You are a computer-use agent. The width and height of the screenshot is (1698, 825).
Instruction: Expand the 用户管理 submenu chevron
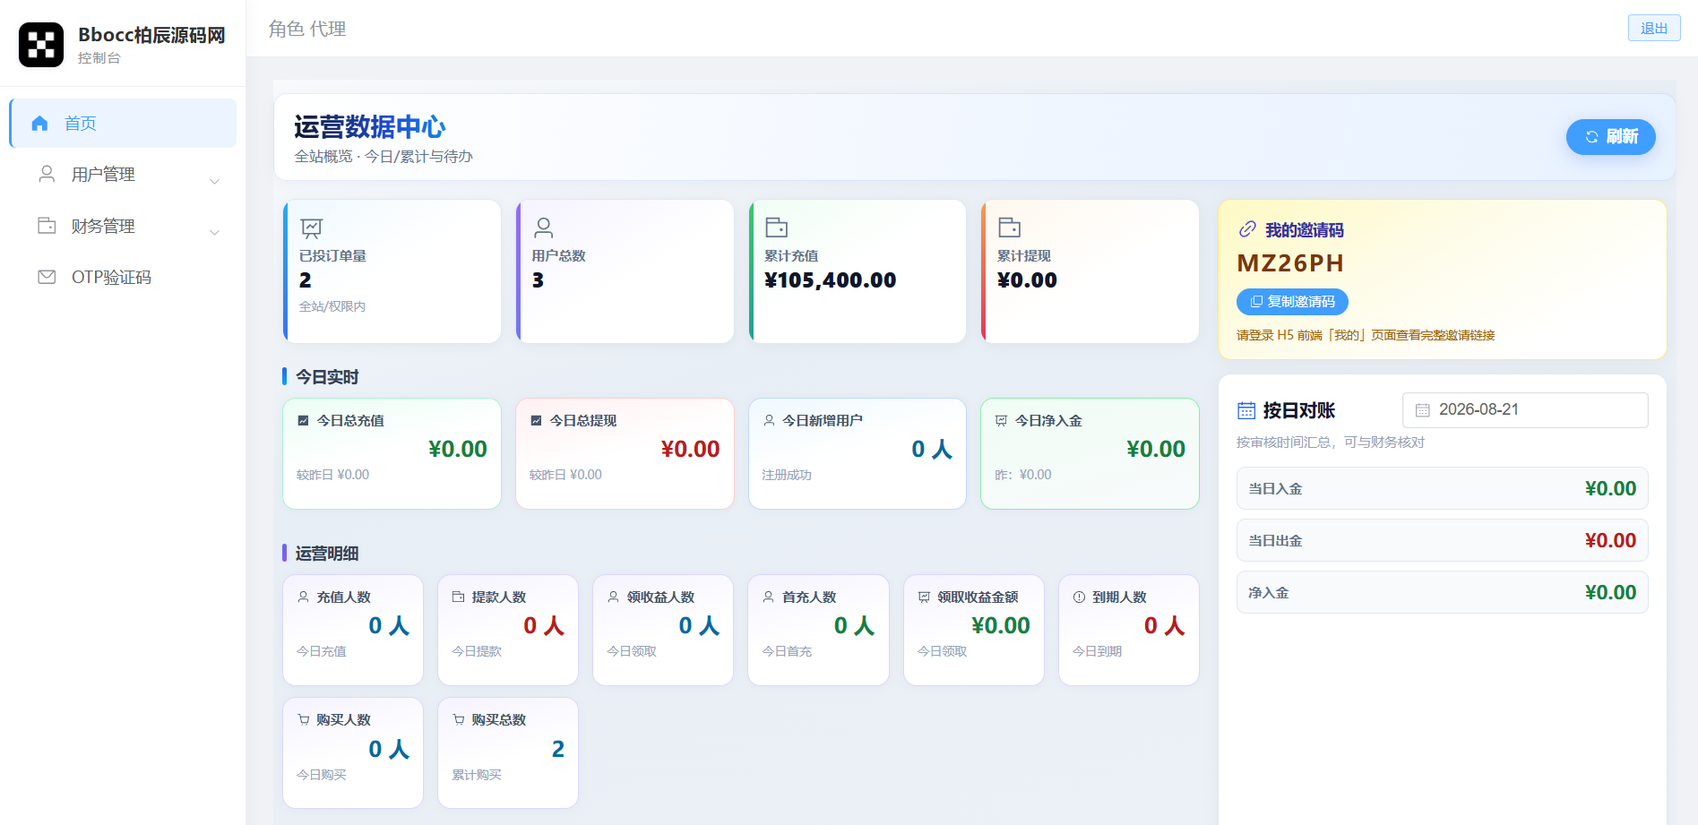(214, 181)
